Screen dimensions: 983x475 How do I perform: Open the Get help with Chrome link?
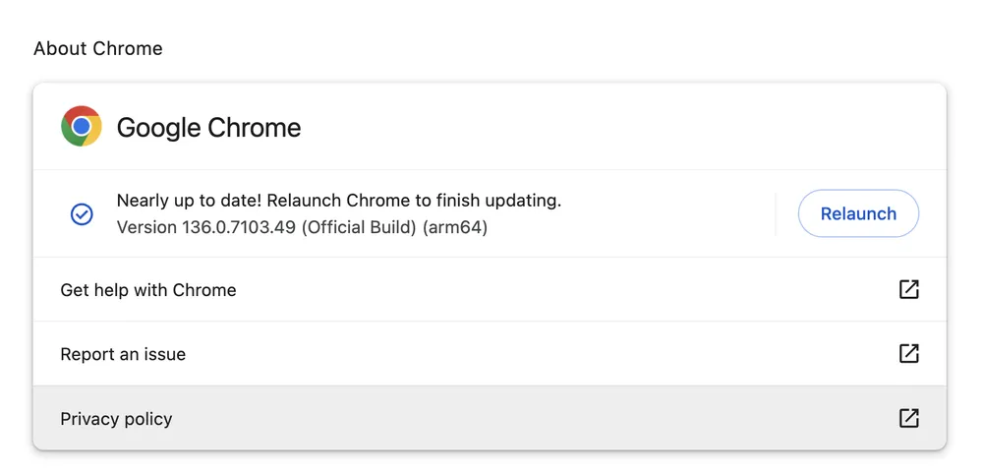tap(148, 290)
